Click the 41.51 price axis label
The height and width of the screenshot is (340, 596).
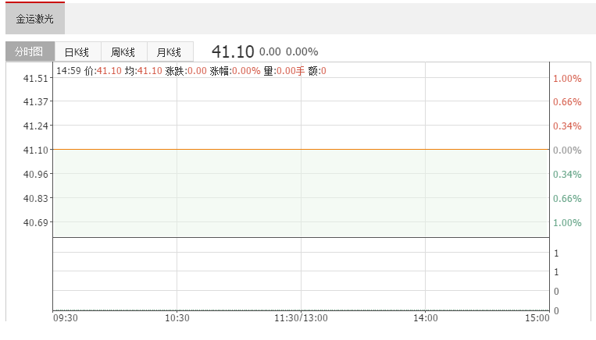tap(36, 79)
